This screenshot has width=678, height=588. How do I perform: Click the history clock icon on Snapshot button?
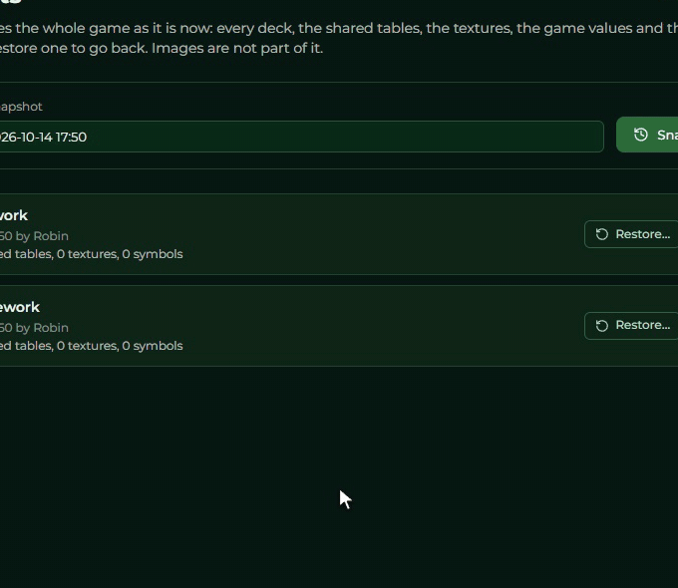click(641, 135)
